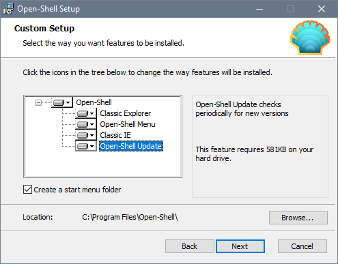Open dropdown arrow beside Classic Explorer
Viewport: 338px width, 264px height.
pyautogui.click(x=91, y=113)
